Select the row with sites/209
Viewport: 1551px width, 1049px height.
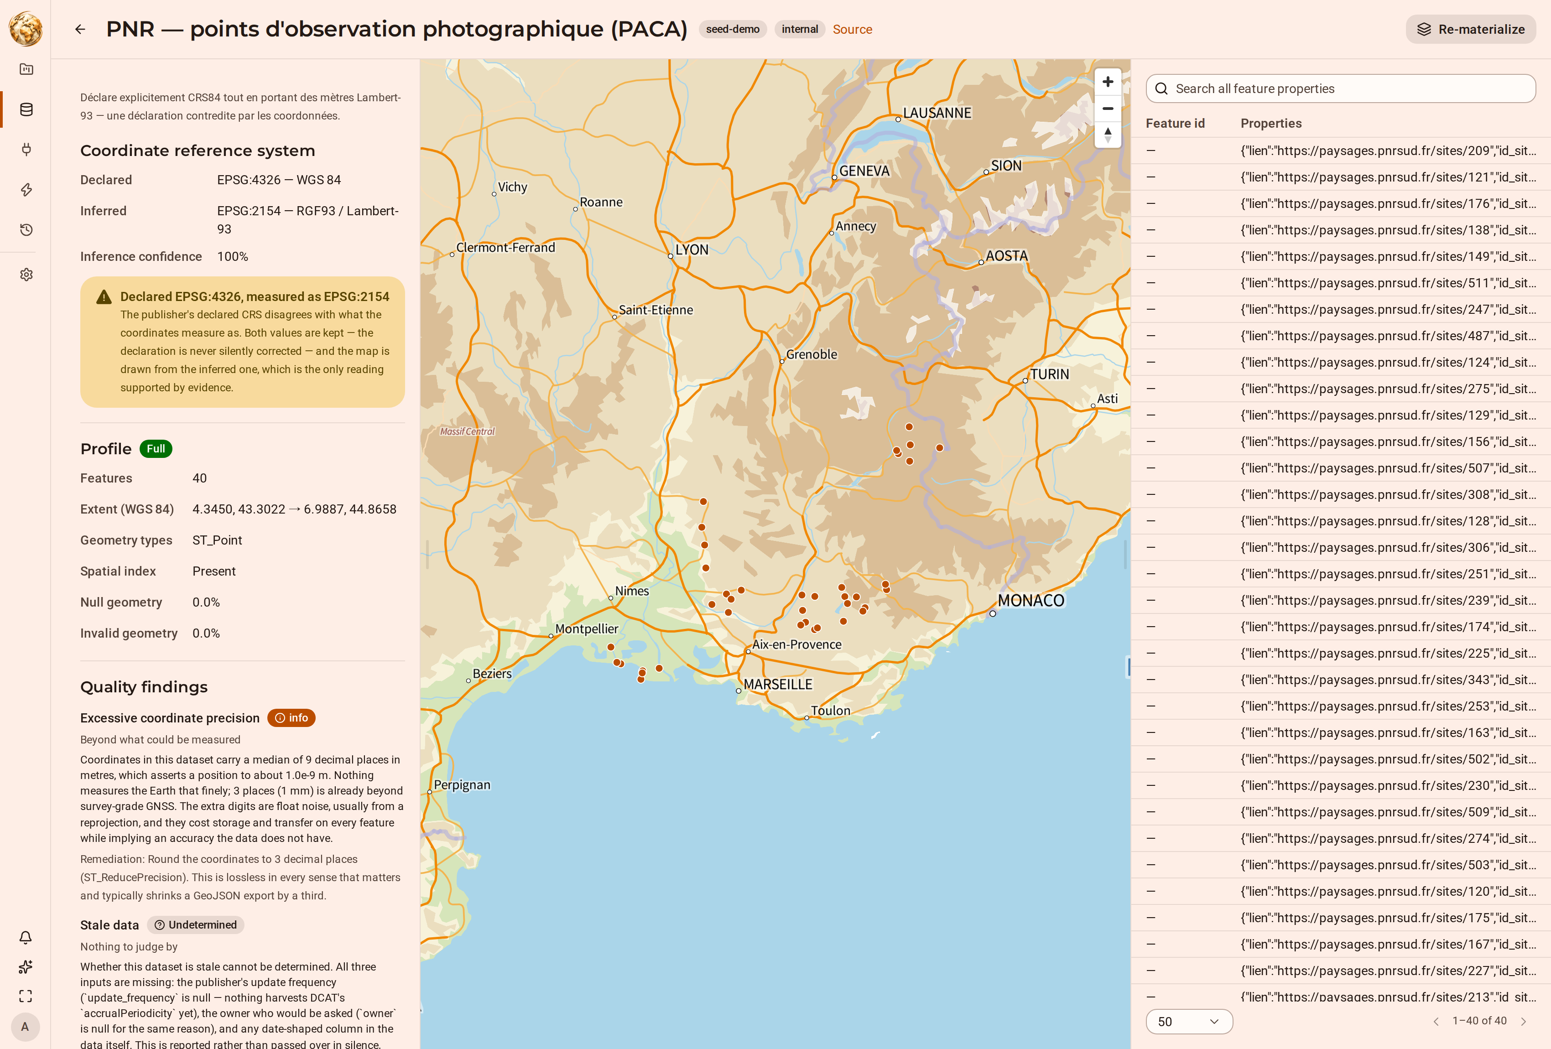point(1341,151)
